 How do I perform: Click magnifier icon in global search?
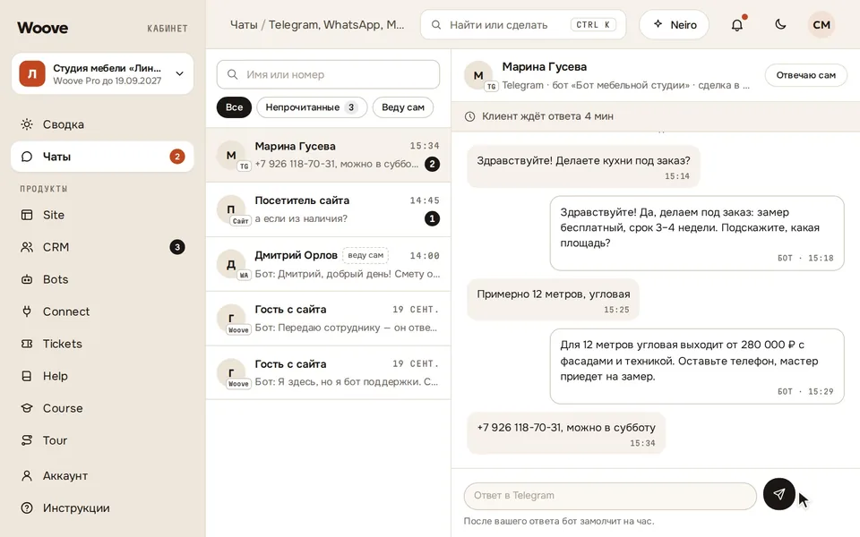tap(436, 25)
